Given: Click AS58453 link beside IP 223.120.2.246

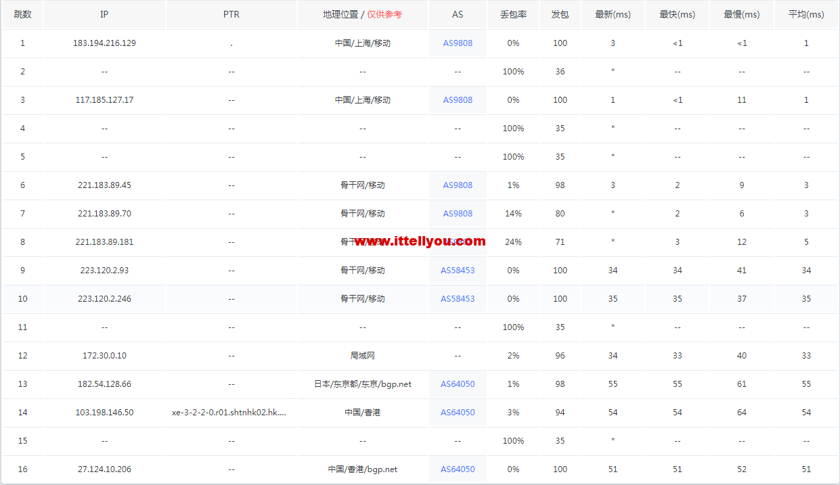Looking at the screenshot, I should tap(458, 299).
